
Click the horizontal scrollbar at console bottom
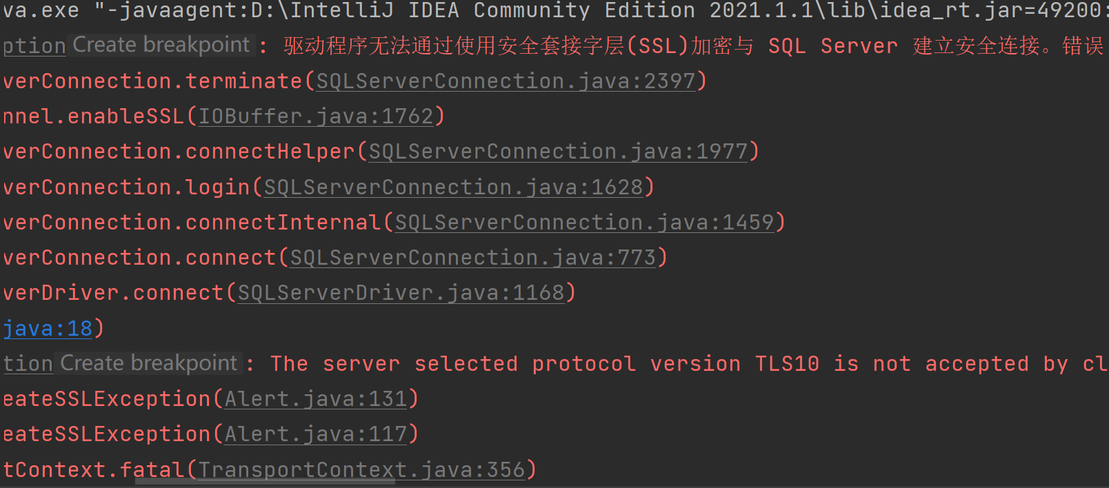[x=265, y=484]
